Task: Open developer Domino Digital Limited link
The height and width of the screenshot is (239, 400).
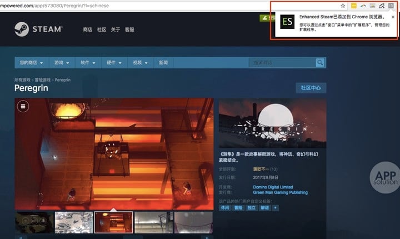Action: [273, 187]
